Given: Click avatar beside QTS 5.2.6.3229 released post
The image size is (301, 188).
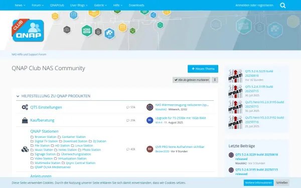Looking at the screenshot, I should [231, 155].
